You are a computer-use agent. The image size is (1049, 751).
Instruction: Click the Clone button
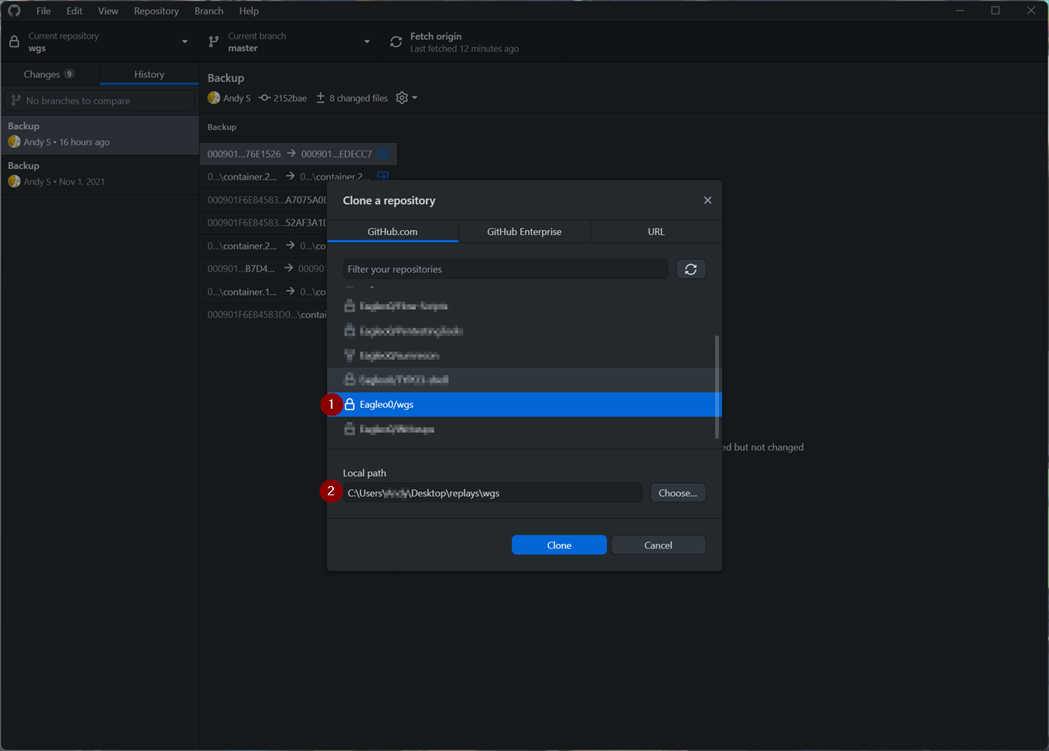559,545
